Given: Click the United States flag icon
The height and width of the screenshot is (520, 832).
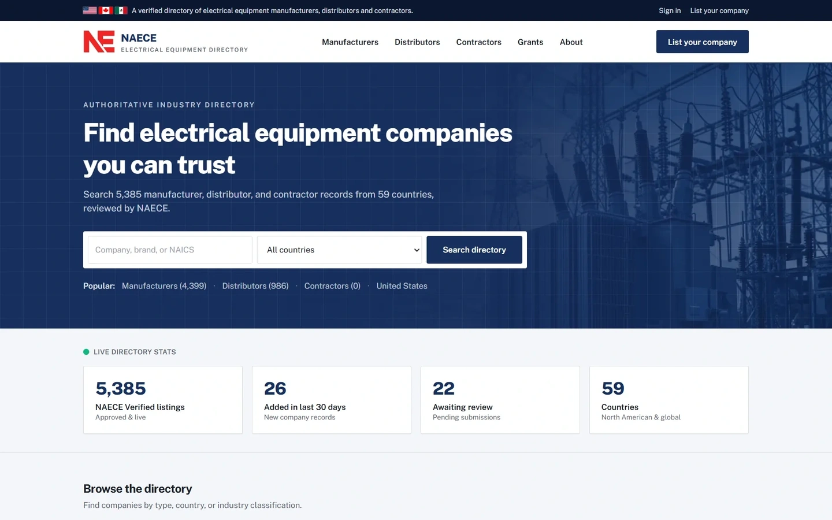Looking at the screenshot, I should (x=90, y=10).
